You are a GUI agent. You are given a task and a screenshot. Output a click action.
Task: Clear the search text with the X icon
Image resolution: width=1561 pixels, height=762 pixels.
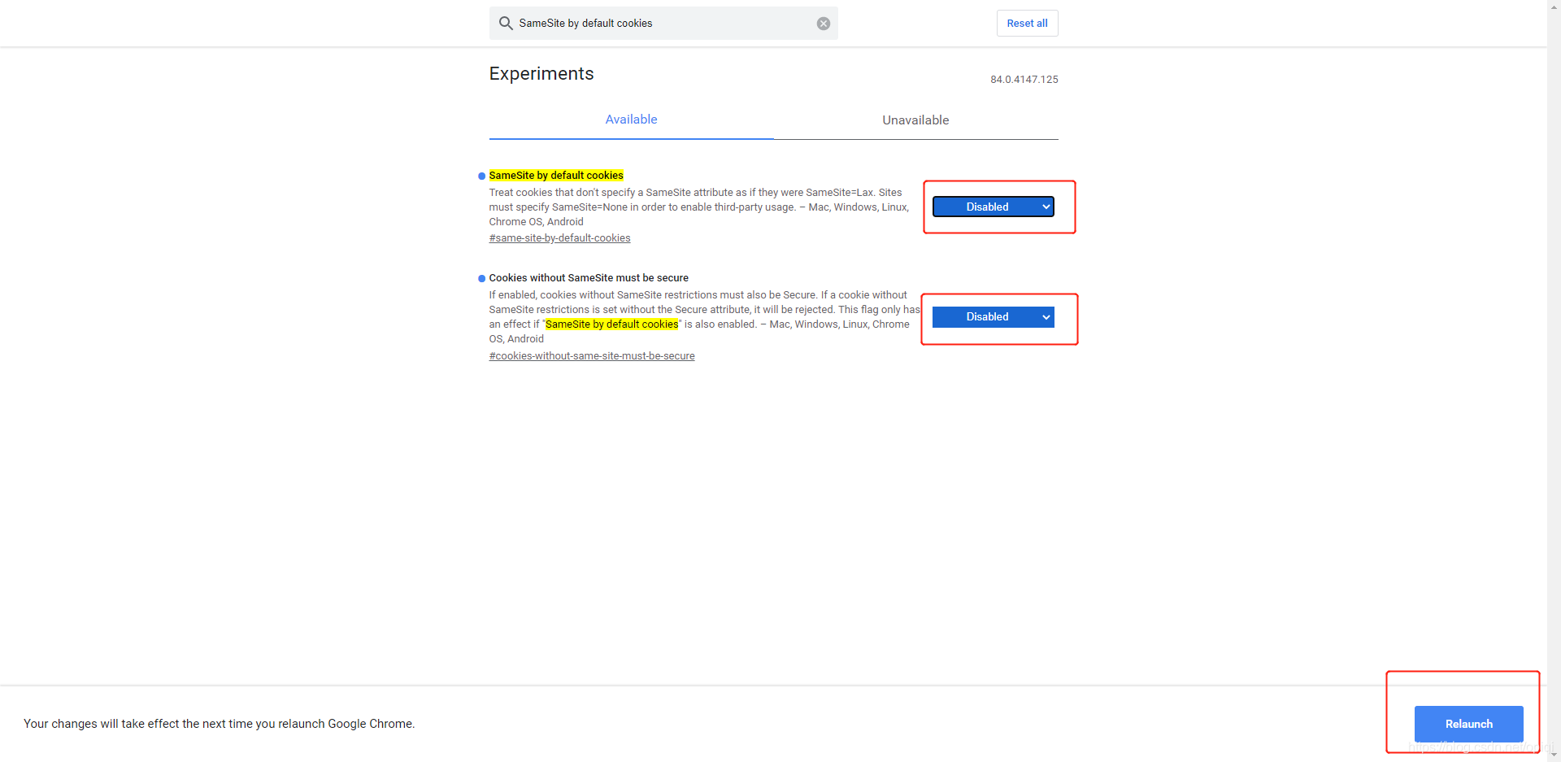click(824, 24)
